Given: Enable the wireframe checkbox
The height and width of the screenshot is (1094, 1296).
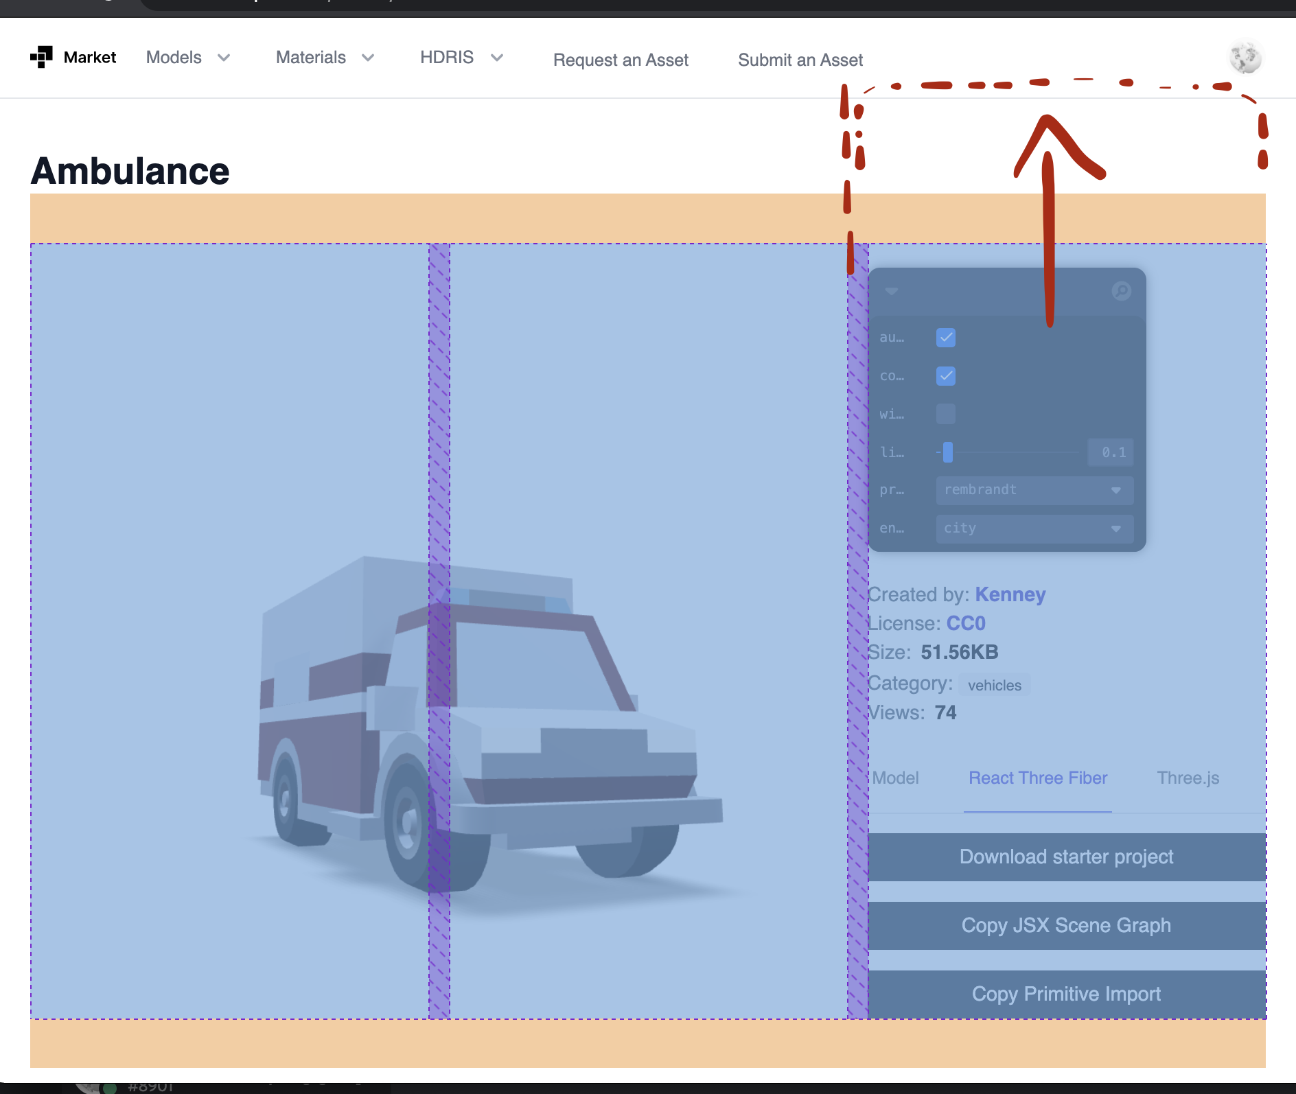Looking at the screenshot, I should point(946,414).
